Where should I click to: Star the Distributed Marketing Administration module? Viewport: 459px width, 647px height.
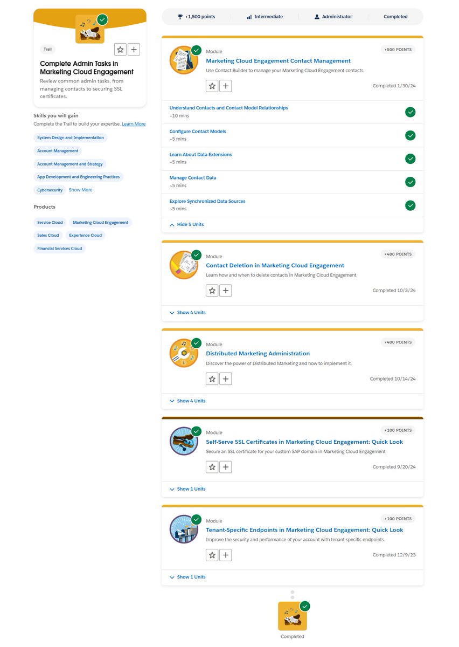pos(212,378)
